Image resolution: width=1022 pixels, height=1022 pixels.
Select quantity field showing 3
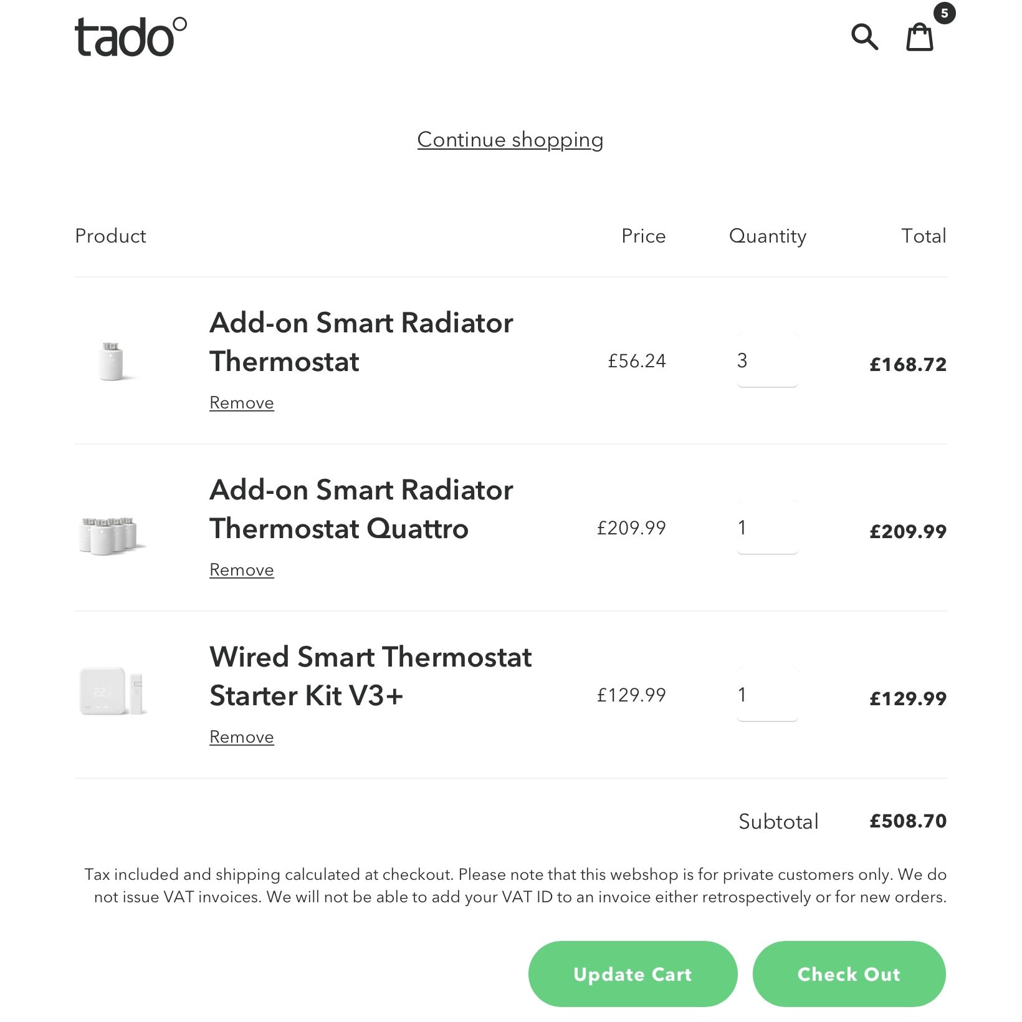[767, 360]
